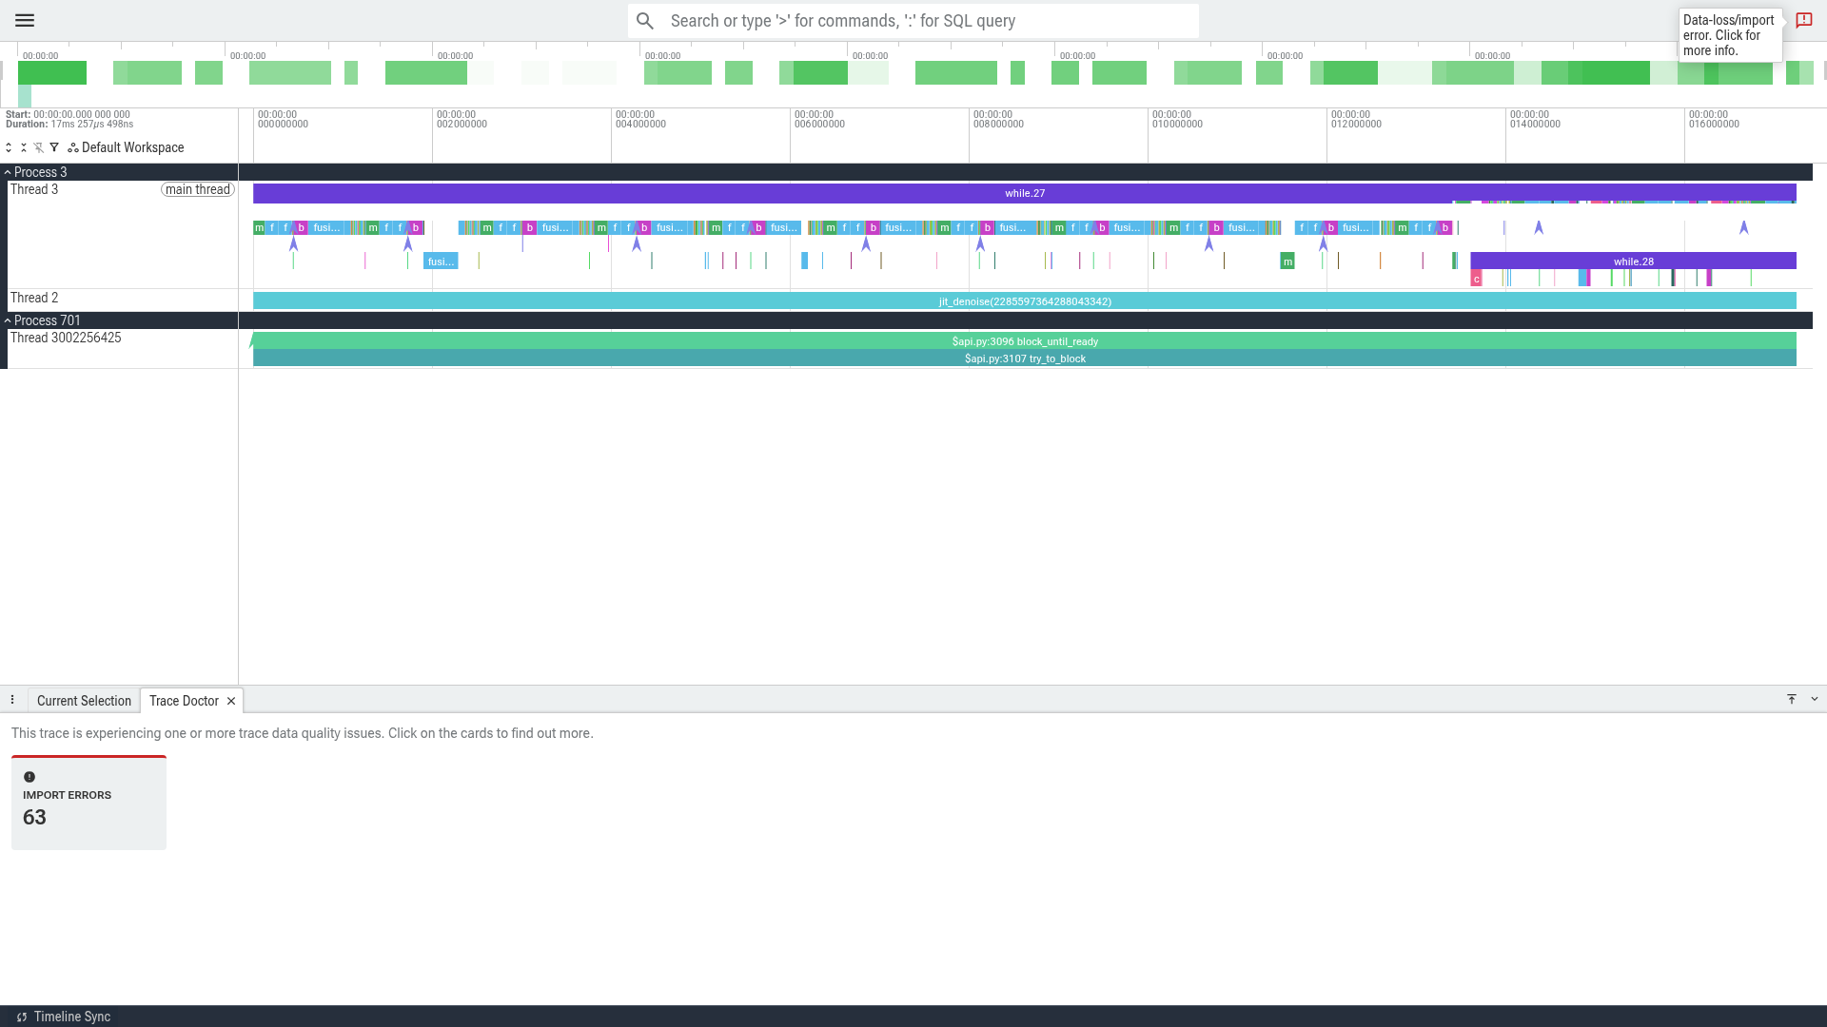Click the search magnifier icon
1827x1027 pixels.
coord(645,21)
